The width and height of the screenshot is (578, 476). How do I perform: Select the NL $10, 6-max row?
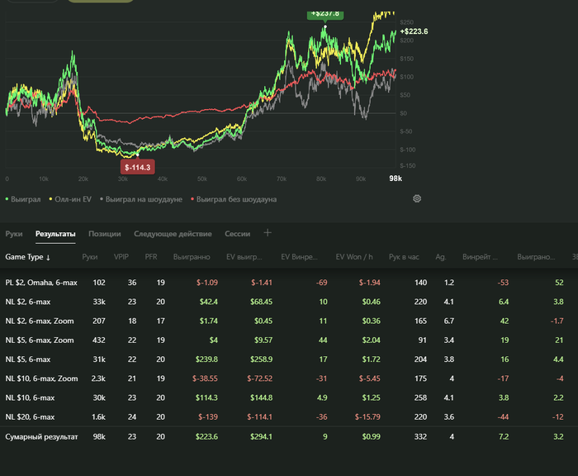[289, 397]
